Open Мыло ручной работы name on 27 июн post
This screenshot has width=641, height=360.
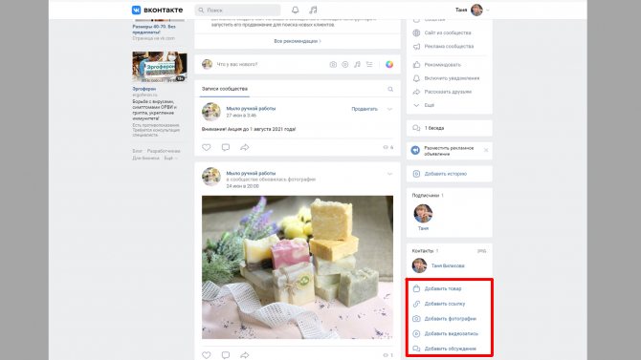tap(251, 109)
